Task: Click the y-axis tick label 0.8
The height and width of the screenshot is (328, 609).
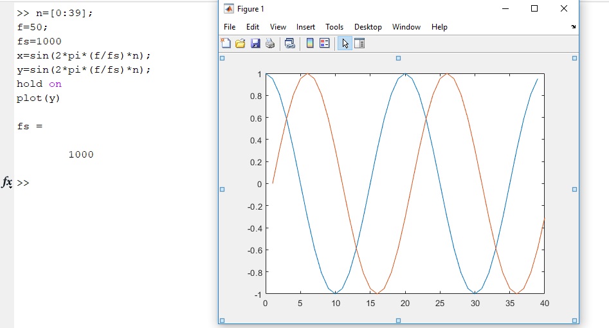Action: coord(255,96)
